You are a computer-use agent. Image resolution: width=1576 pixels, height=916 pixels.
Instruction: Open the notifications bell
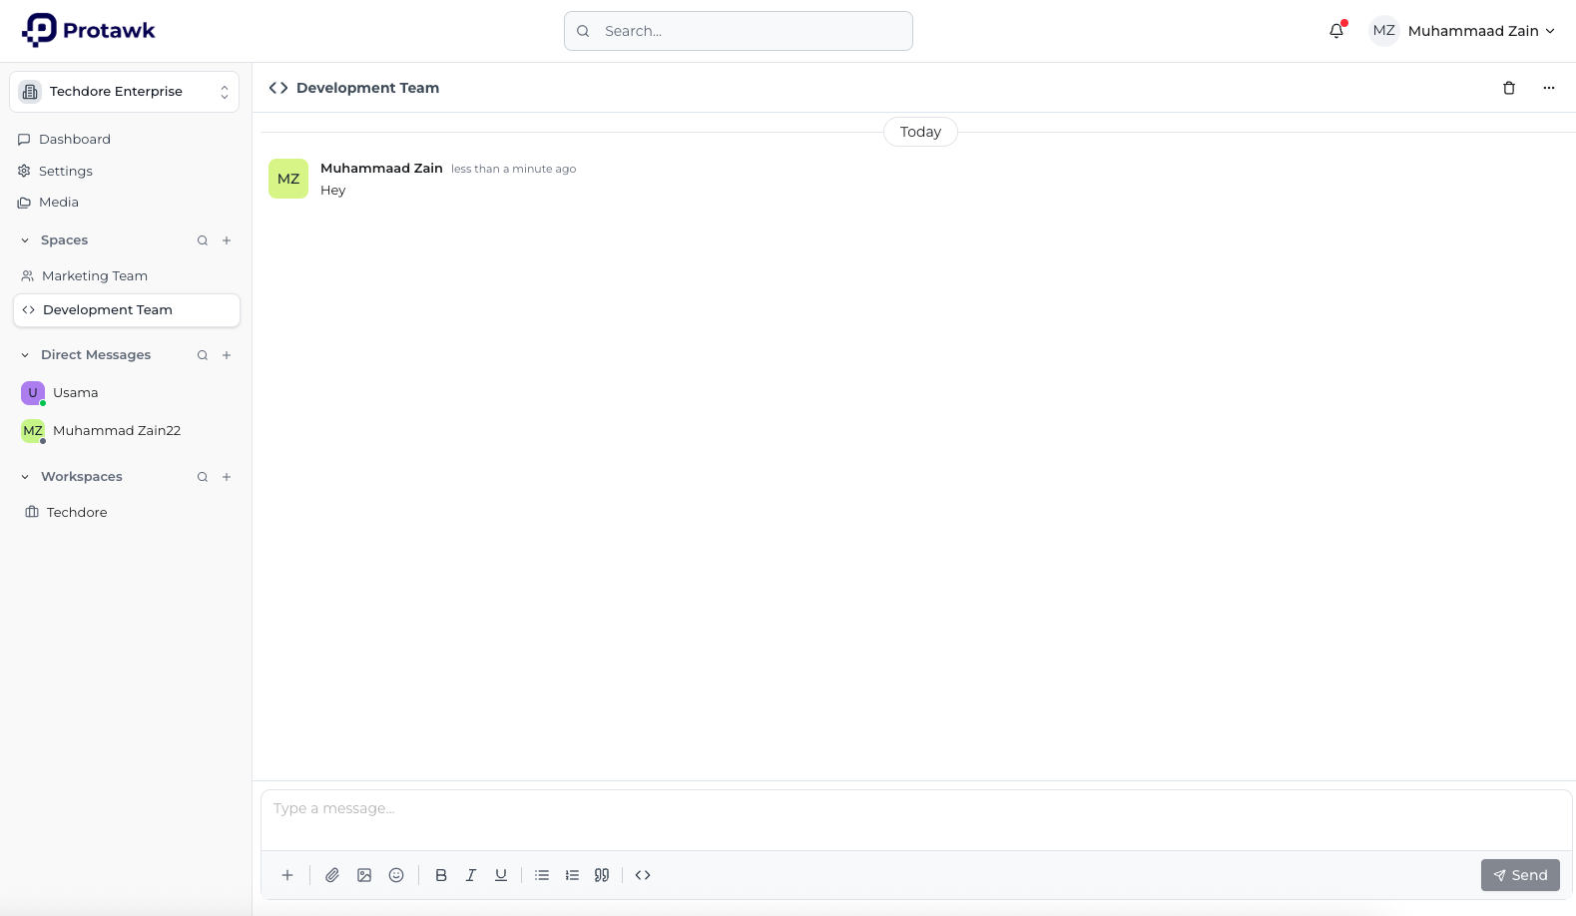click(x=1336, y=31)
